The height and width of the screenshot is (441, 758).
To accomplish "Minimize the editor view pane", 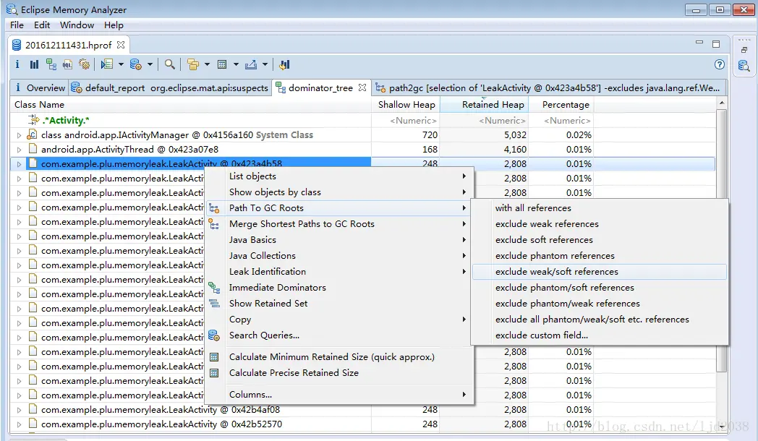I will pos(699,43).
